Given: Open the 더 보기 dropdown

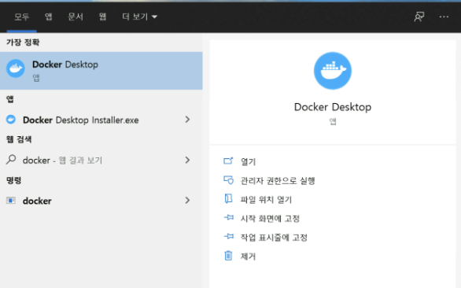Looking at the screenshot, I should click(140, 17).
